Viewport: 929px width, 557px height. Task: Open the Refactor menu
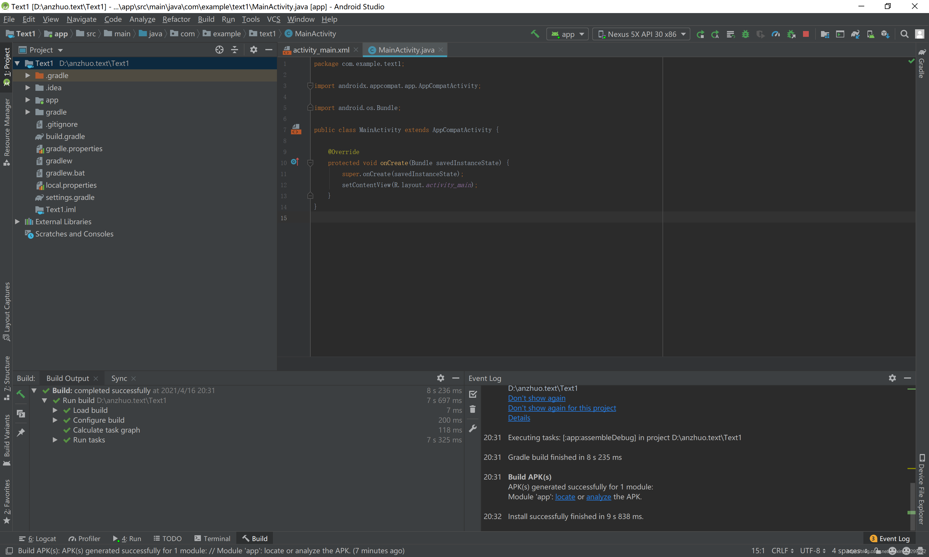tap(176, 19)
